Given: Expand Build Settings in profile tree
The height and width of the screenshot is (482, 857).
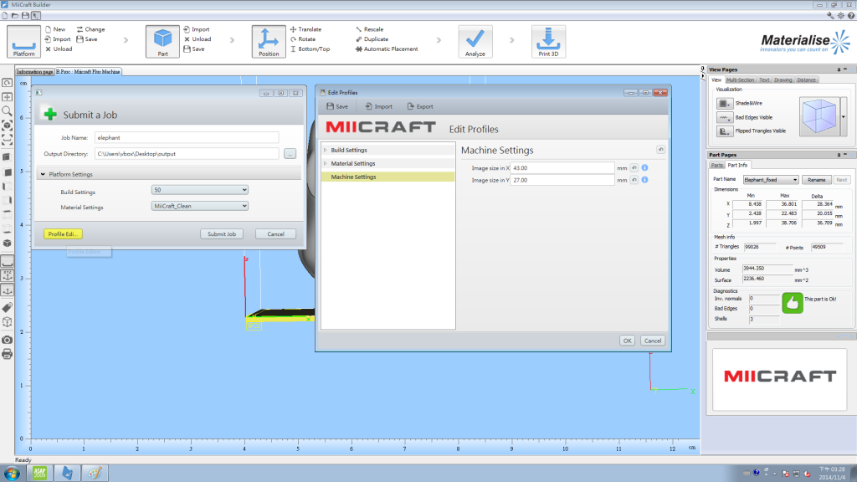Looking at the screenshot, I should [x=326, y=150].
